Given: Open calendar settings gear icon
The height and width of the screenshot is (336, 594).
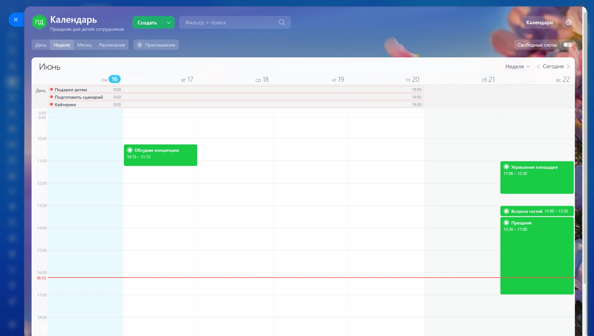Looking at the screenshot, I should [568, 22].
